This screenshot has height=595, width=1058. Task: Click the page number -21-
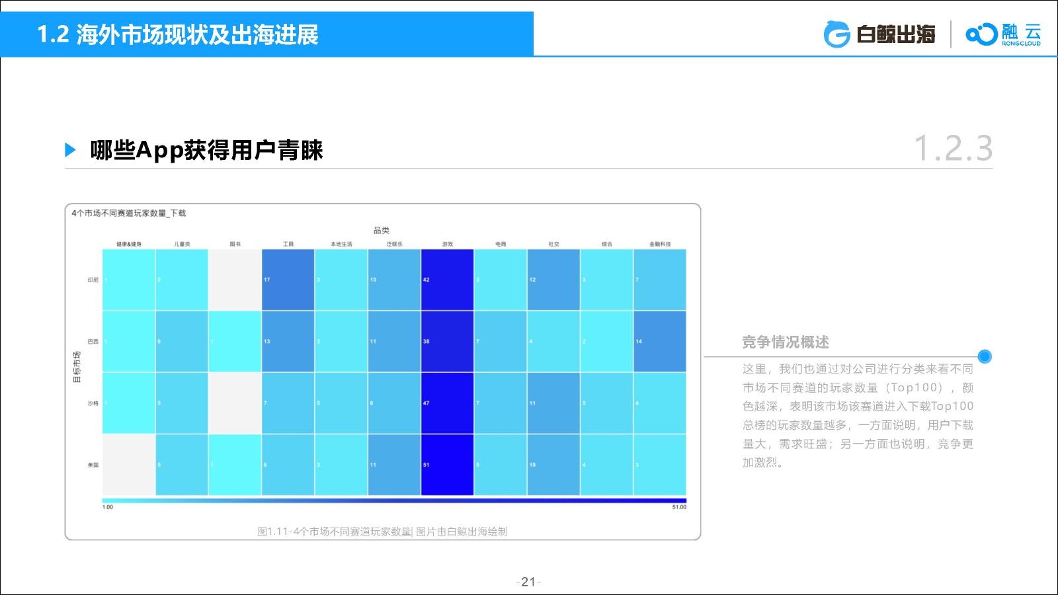point(528,582)
